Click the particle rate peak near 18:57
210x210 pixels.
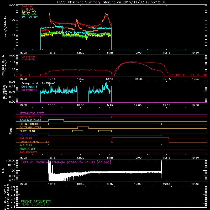tap(132, 62)
